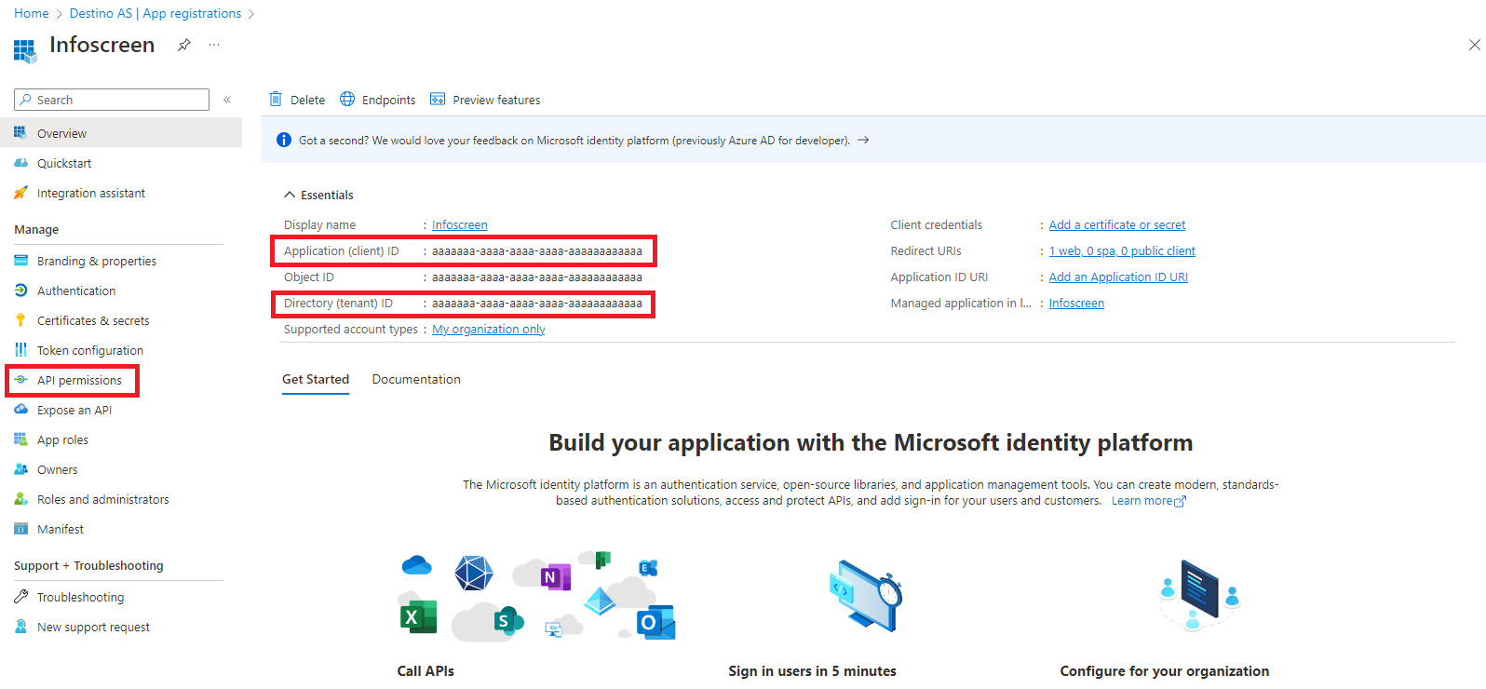Click the Quickstart cloud icon
Screen dimensions: 1486x689
click(20, 163)
